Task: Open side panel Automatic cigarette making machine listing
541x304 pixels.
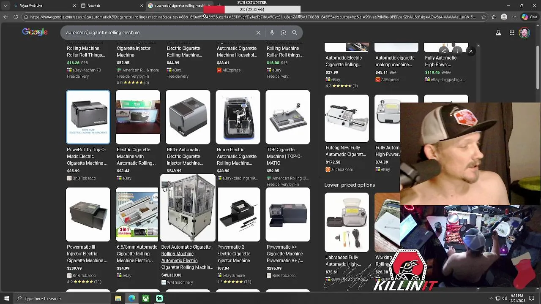Action: [x=395, y=61]
